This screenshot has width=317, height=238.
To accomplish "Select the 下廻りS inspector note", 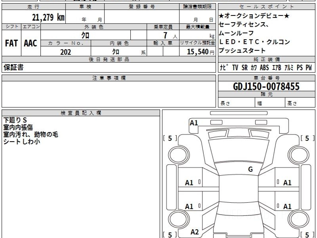I will pyautogui.click(x=15, y=120).
